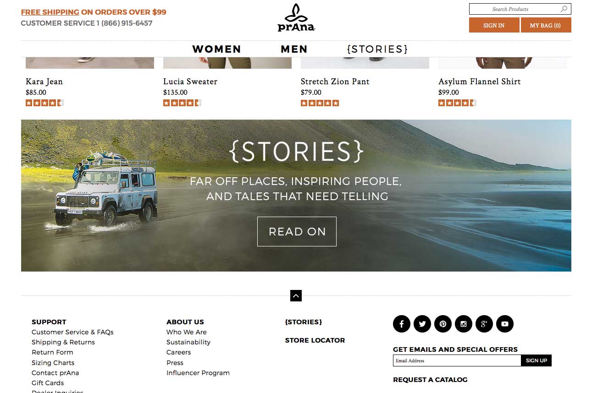Viewport: 592px width, 393px height.
Task: Click SIGN UP for emails button
Action: click(x=536, y=360)
